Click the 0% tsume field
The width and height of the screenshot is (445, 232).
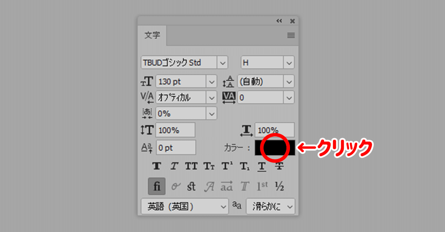click(181, 113)
